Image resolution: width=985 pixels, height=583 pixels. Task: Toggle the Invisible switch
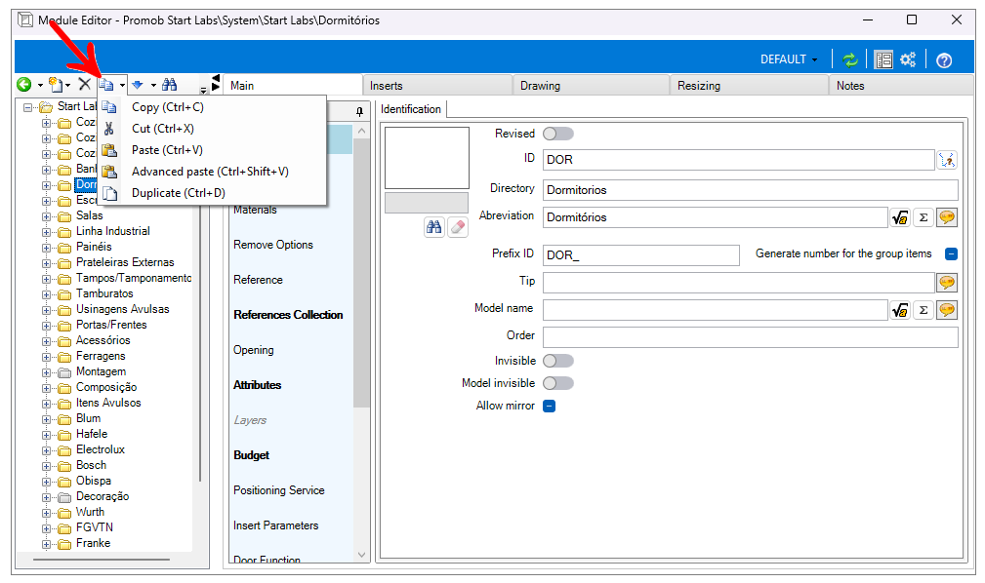tap(557, 361)
